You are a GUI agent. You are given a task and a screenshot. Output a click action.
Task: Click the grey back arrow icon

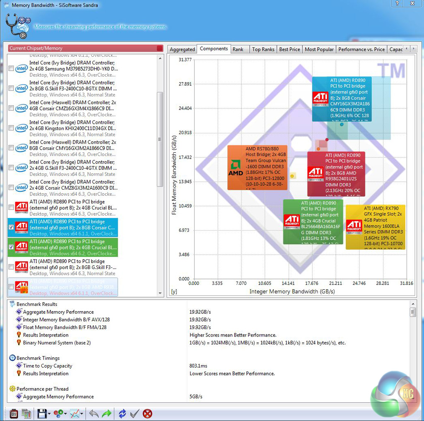pyautogui.click(x=94, y=414)
